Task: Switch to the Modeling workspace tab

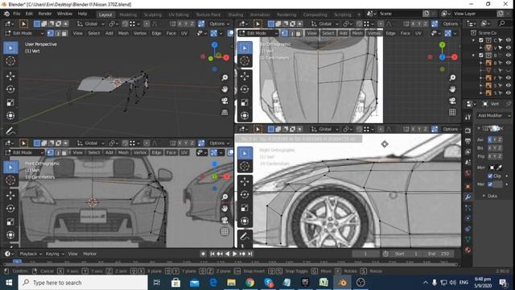Action: coord(128,14)
